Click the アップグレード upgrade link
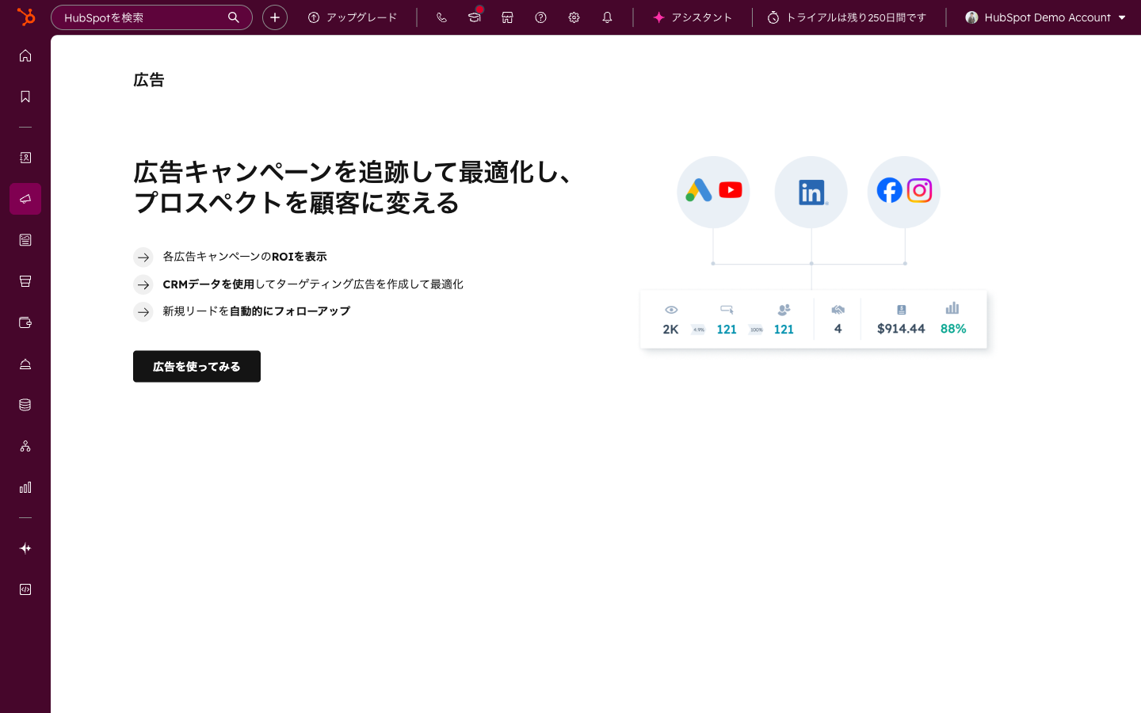Screen dimensions: 1141x713 [353, 17]
